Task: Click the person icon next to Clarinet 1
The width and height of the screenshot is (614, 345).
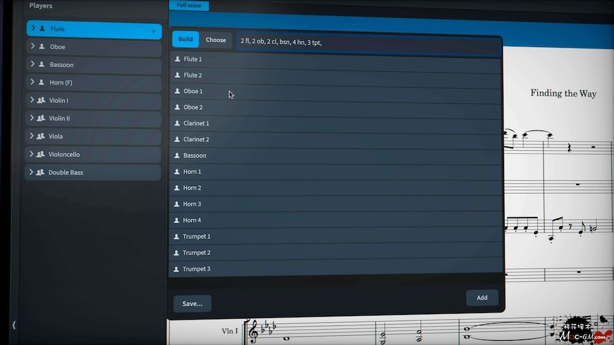Action: pos(177,123)
